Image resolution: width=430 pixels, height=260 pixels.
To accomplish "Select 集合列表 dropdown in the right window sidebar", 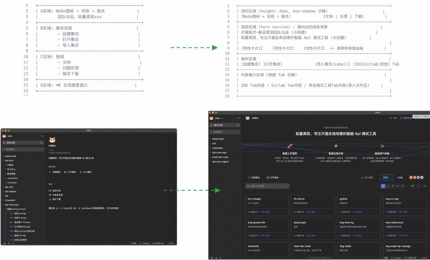I will coord(225,125).
